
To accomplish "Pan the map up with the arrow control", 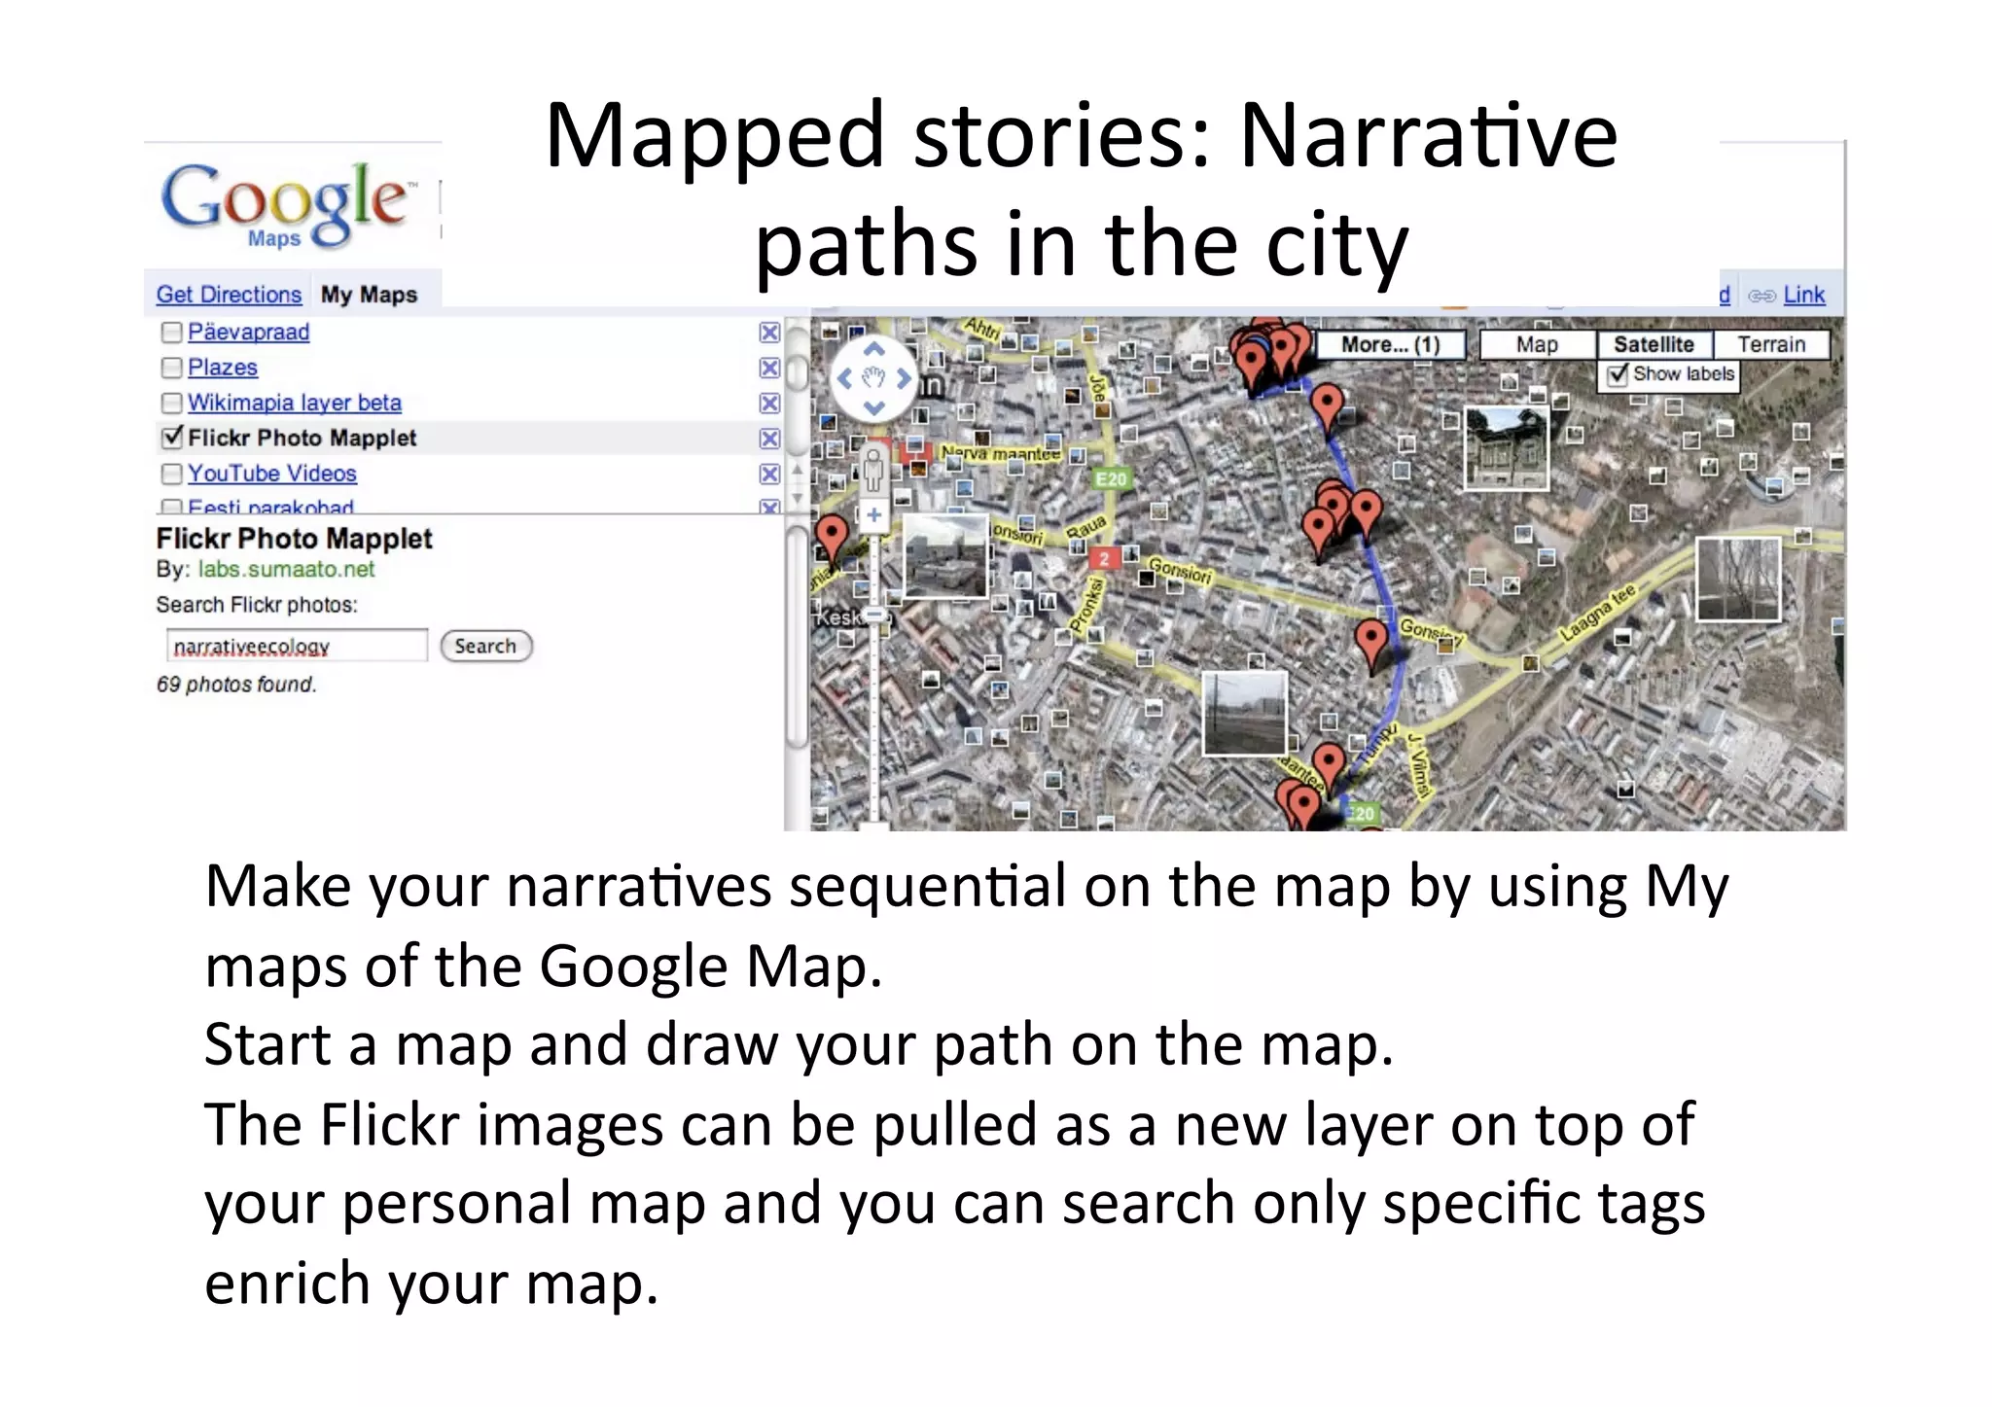I will (873, 348).
